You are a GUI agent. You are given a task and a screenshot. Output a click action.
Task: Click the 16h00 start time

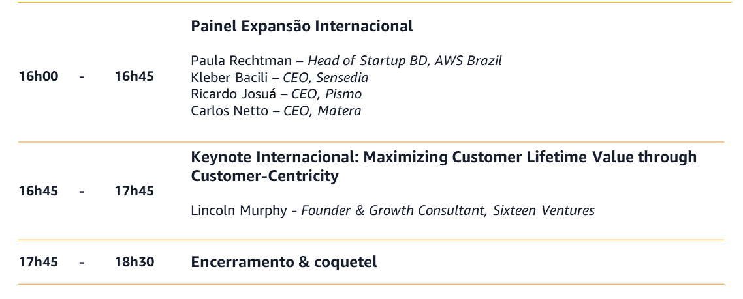39,76
